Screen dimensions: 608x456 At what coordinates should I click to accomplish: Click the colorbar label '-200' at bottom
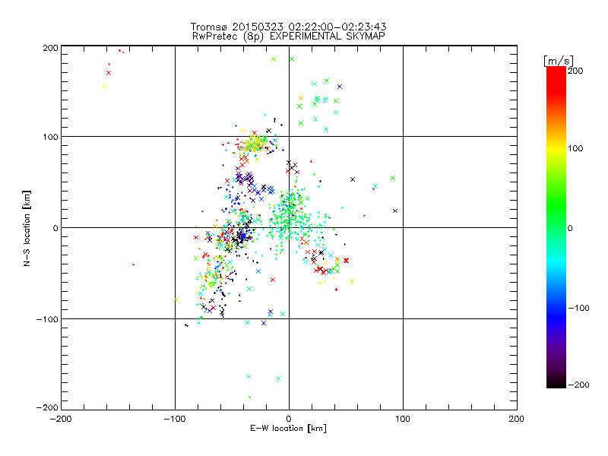(578, 385)
